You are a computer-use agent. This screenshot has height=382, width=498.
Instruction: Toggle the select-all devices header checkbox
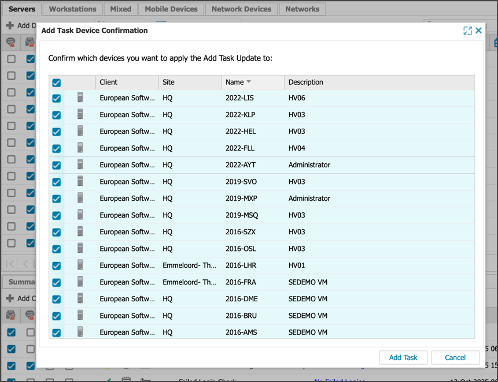pos(57,83)
